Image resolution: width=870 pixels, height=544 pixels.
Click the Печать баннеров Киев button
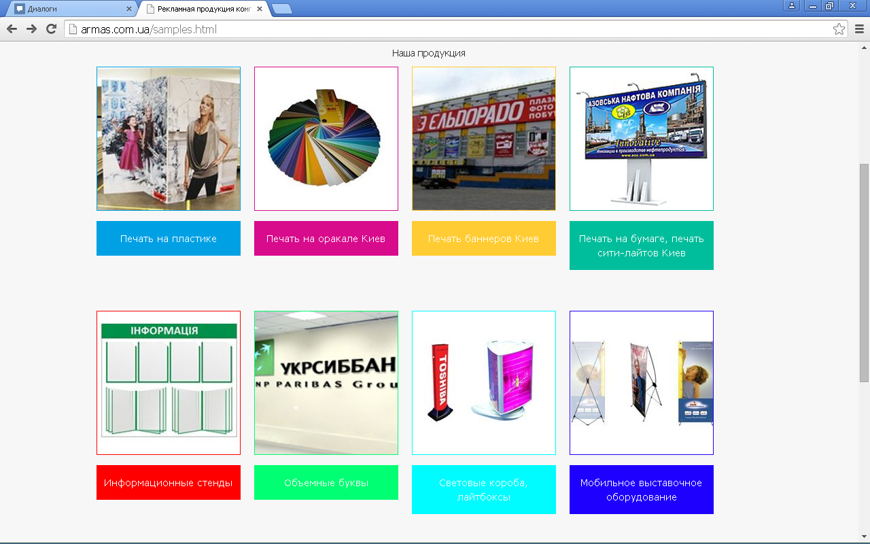[484, 239]
